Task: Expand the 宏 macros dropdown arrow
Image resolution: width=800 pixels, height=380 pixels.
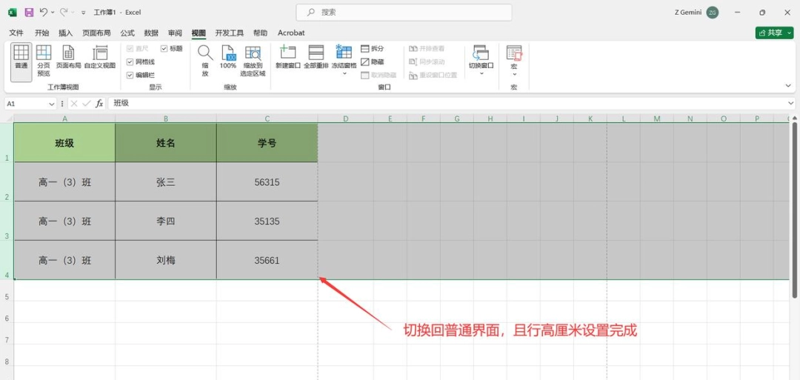Action: coord(514,75)
